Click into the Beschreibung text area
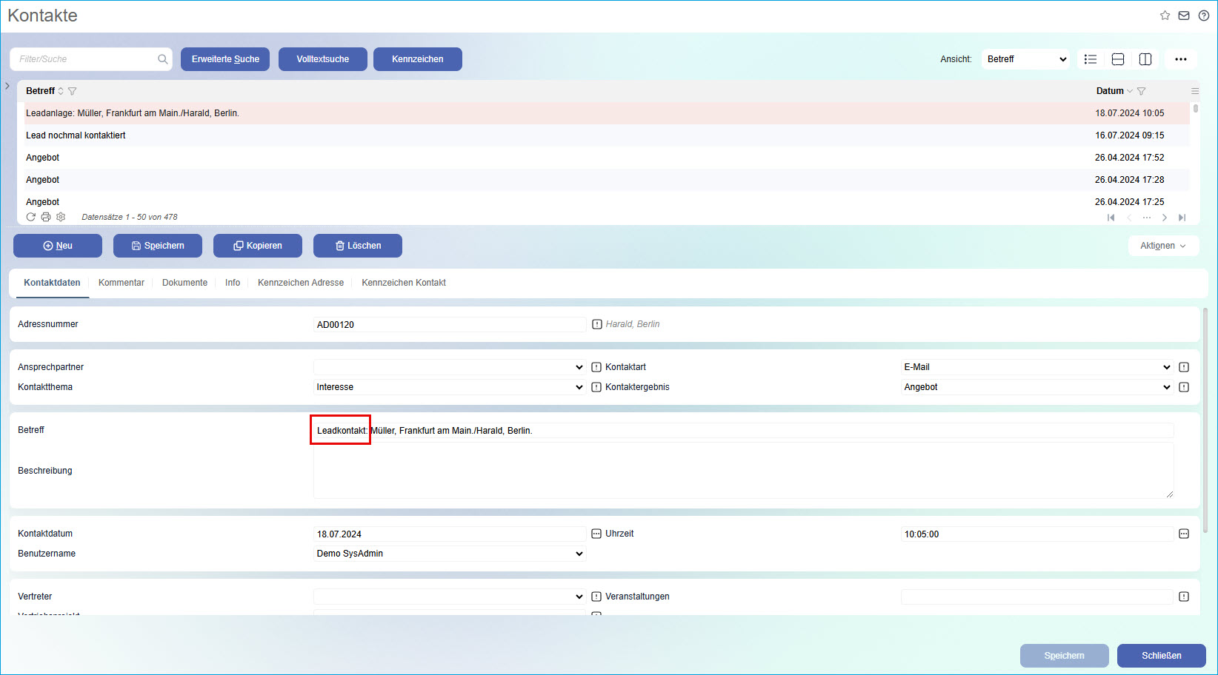Screen dimensions: 1218x675 742,471
